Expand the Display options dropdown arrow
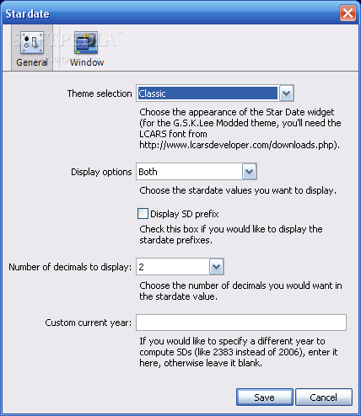The image size is (361, 416). (x=250, y=172)
